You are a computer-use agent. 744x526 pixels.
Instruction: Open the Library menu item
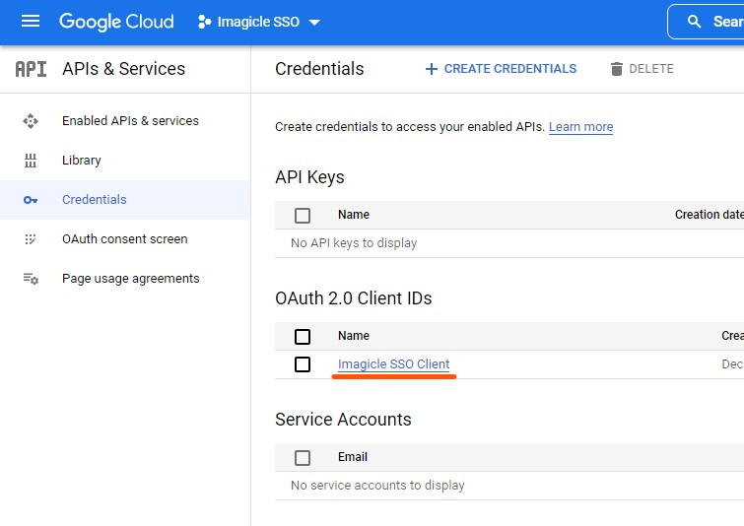[x=82, y=161]
